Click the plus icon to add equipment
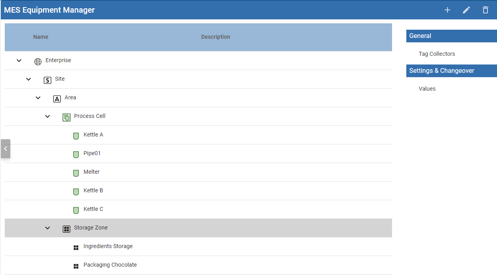 (x=447, y=10)
